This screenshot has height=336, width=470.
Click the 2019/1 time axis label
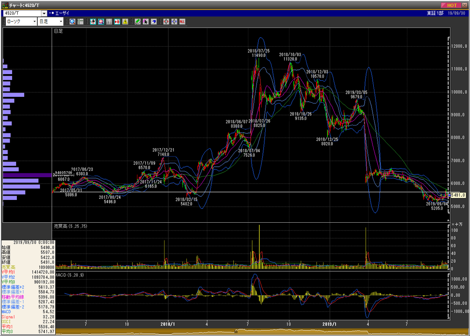[330, 324]
